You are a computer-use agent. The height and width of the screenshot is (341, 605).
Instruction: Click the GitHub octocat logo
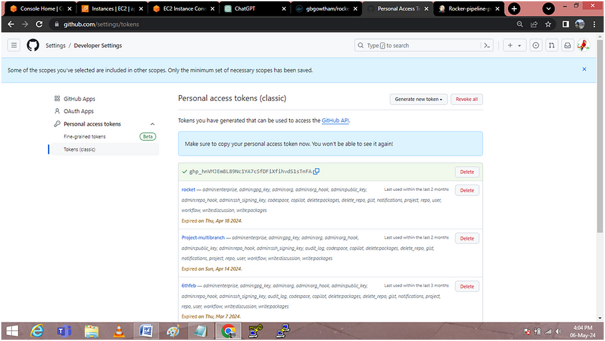(x=33, y=45)
